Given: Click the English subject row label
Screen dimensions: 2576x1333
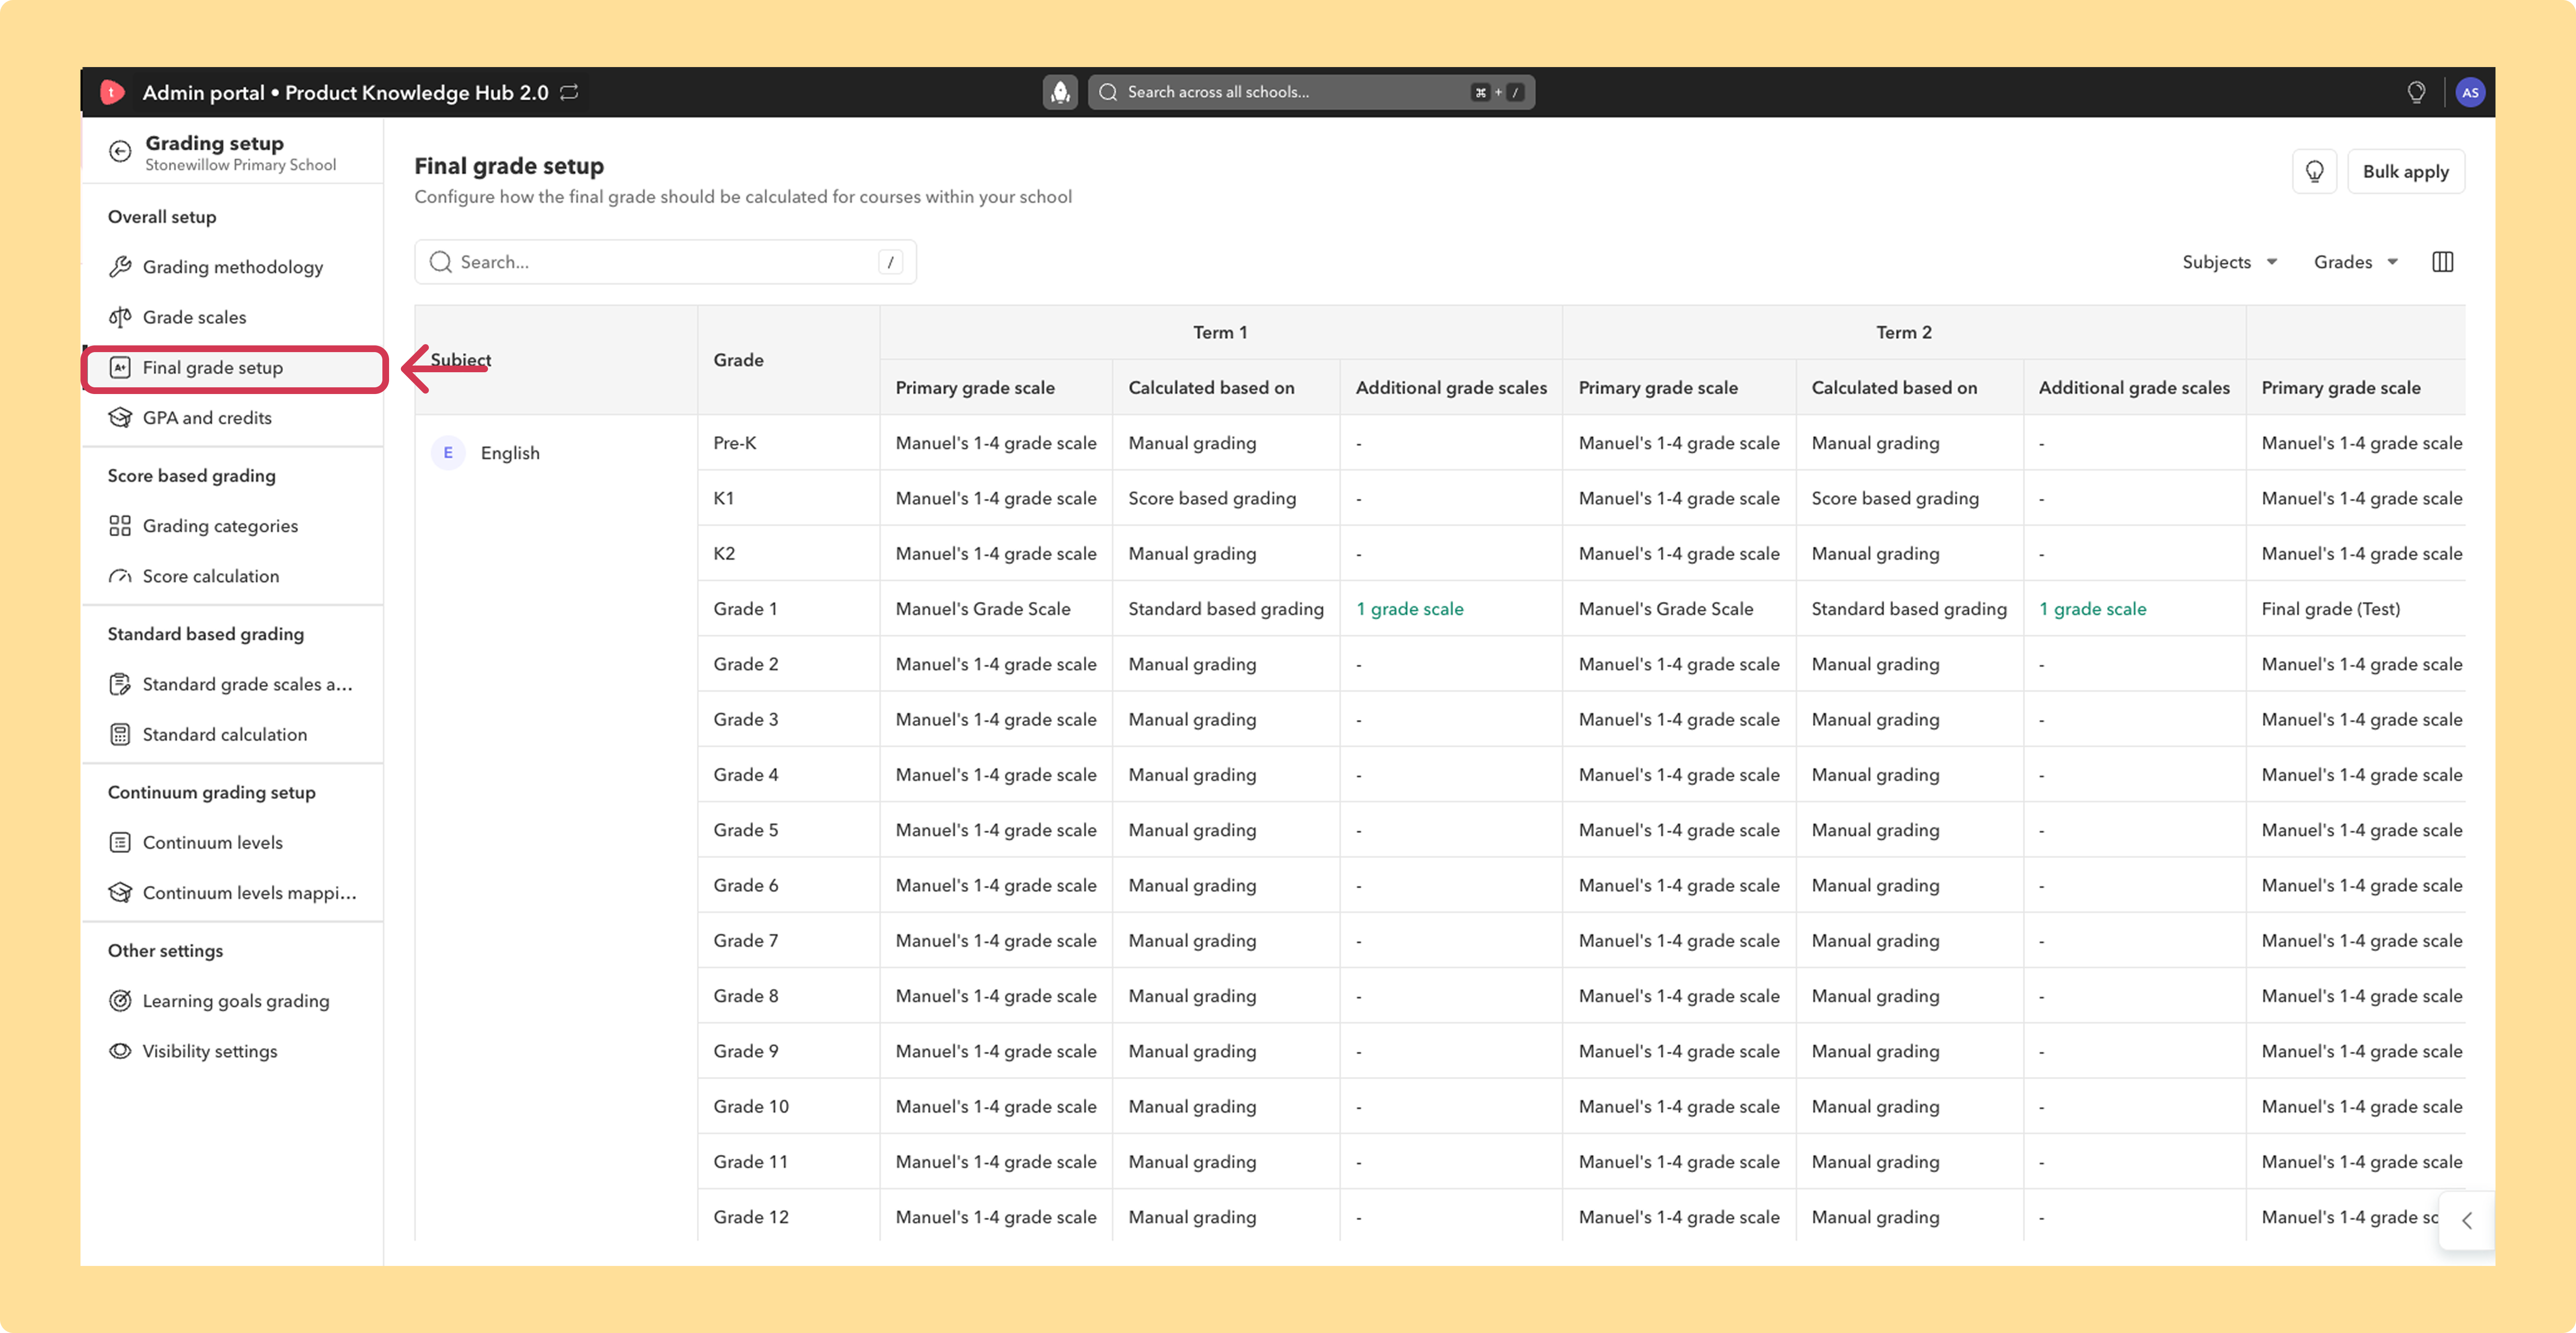Looking at the screenshot, I should point(510,453).
